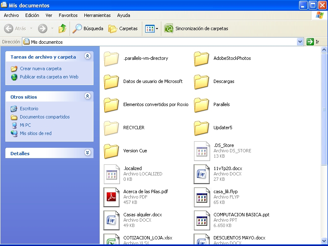
Task: Select Acerca de las Pilas.pdf icon
Action: pyautogui.click(x=112, y=197)
